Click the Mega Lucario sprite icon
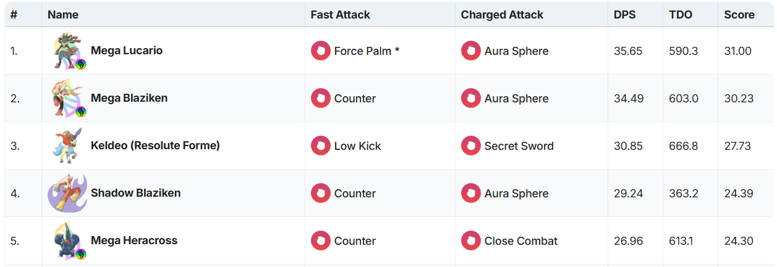Screen dimensions: 777x267 click(x=68, y=51)
